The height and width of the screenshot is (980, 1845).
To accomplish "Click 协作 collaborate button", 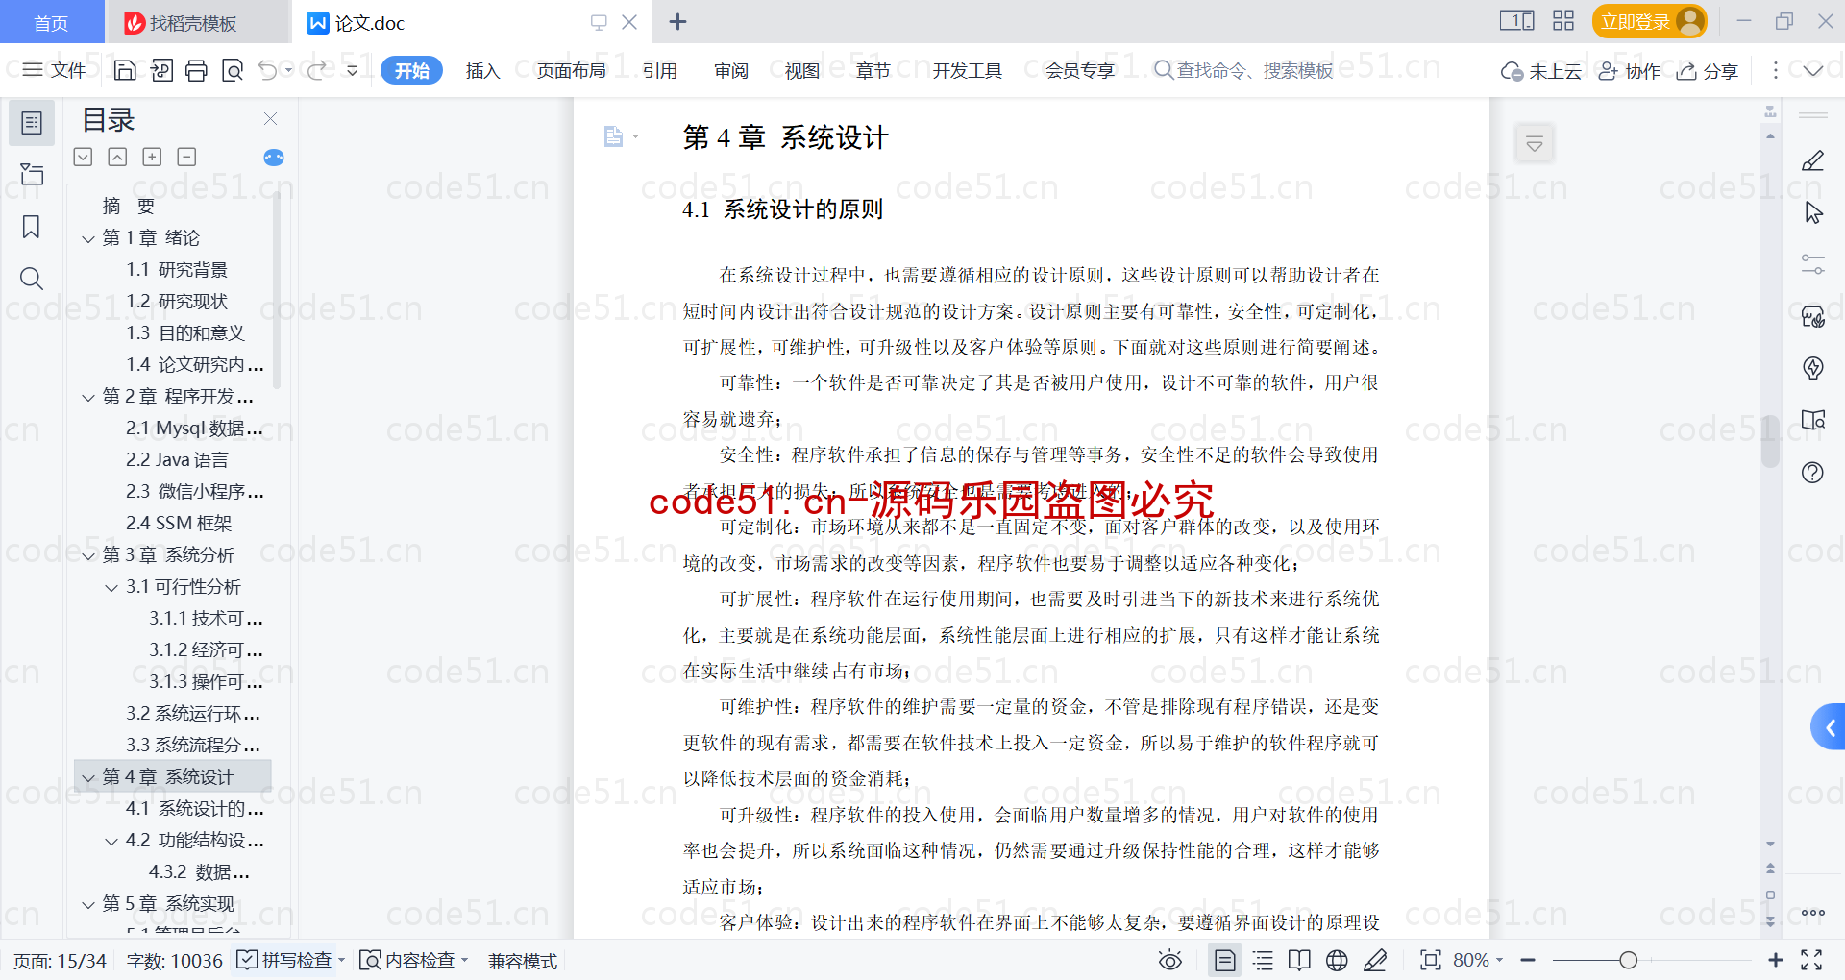I will click(x=1630, y=70).
